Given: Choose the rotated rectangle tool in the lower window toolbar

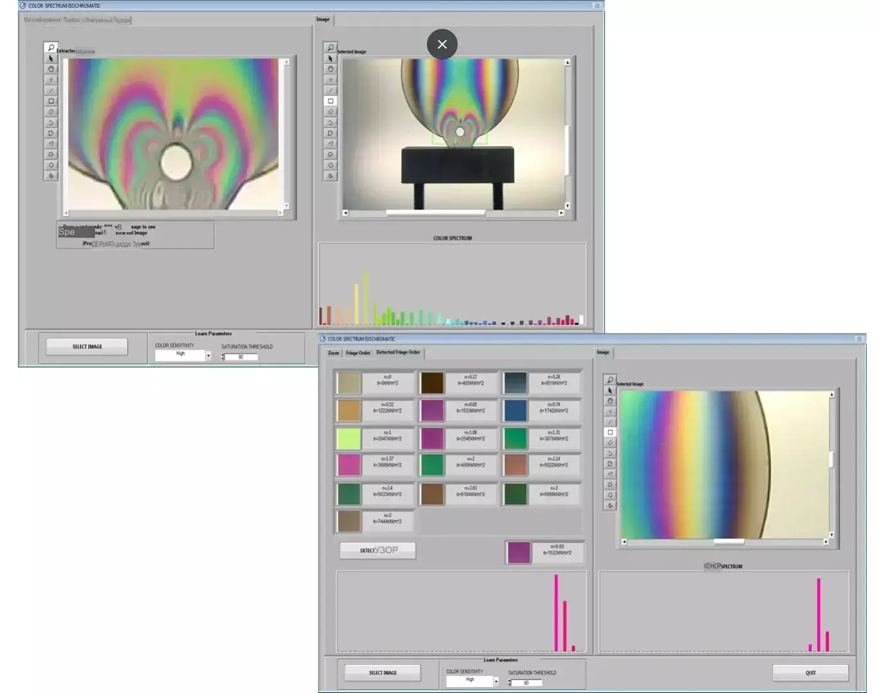Looking at the screenshot, I should coord(610,443).
